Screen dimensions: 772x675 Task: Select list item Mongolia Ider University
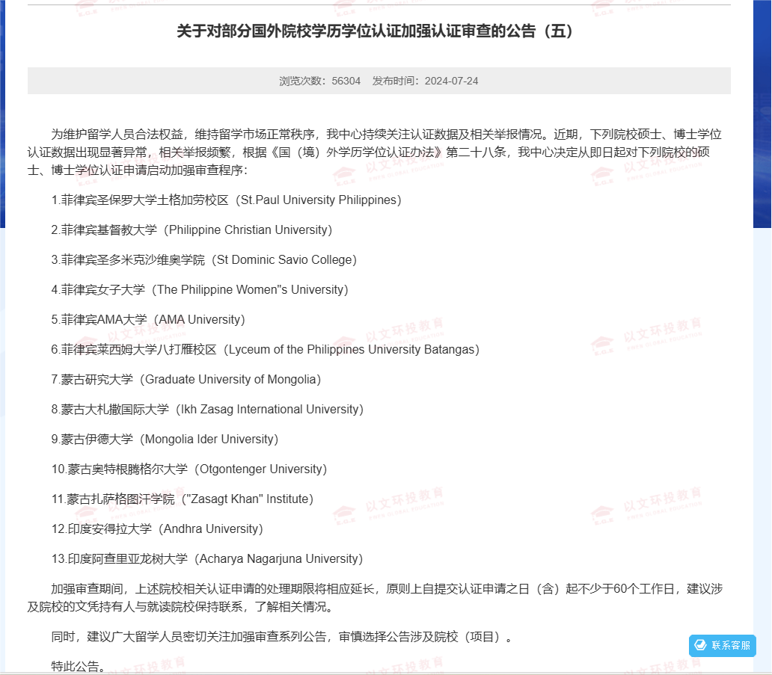coord(165,440)
